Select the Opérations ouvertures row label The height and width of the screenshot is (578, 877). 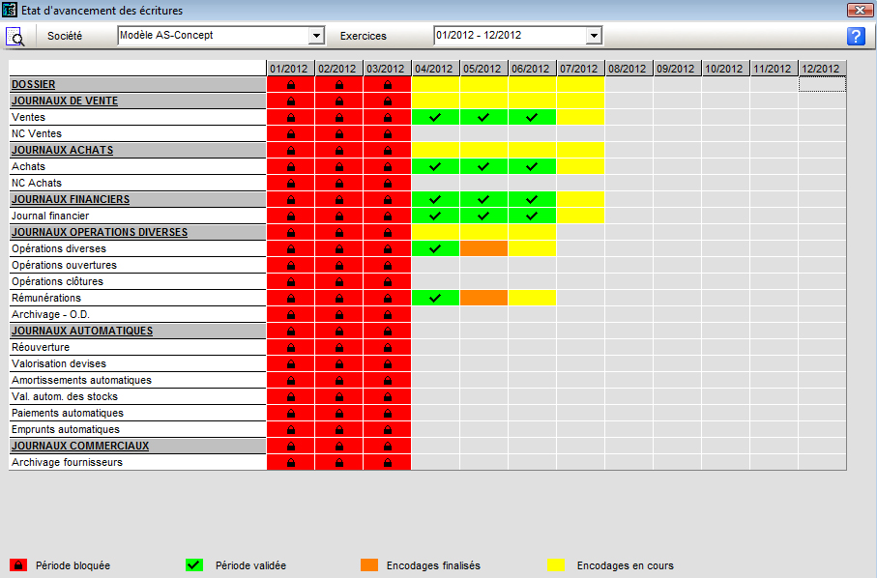(x=65, y=266)
